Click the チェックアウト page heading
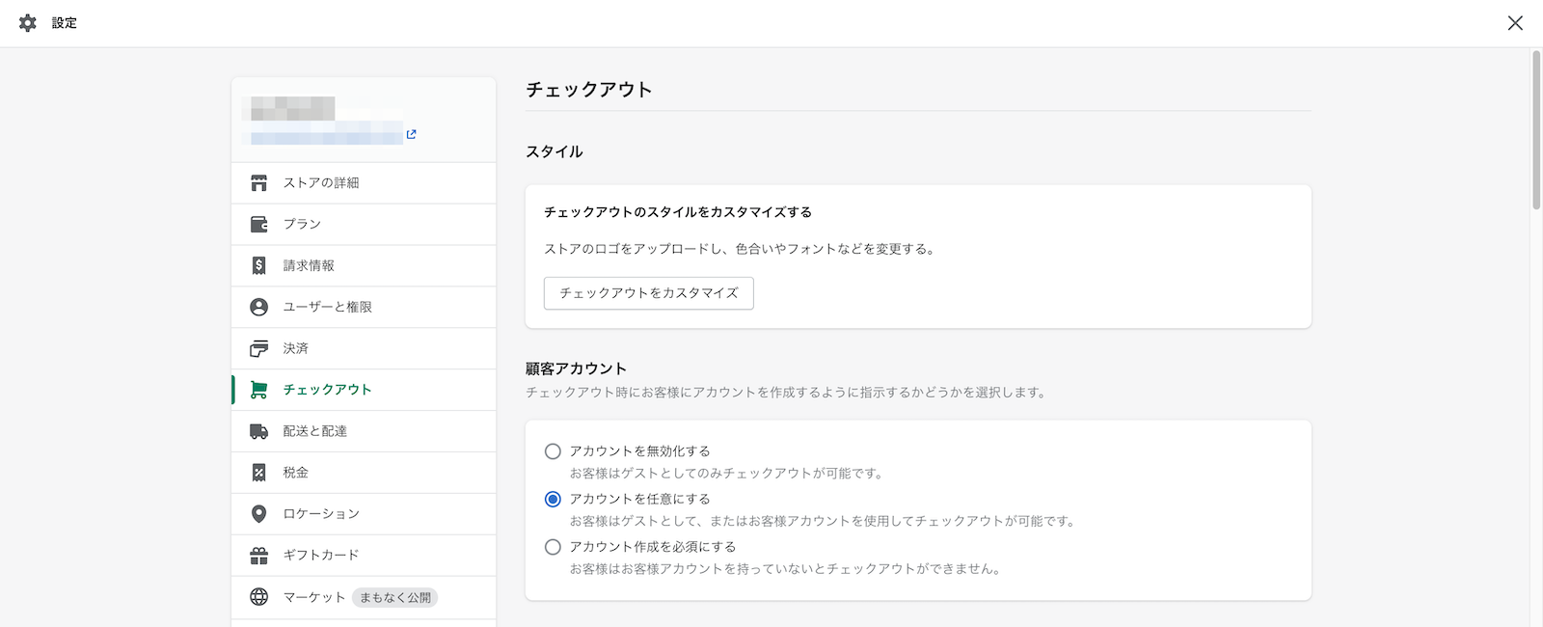Viewport: 1543px width, 627px height. 589,90
